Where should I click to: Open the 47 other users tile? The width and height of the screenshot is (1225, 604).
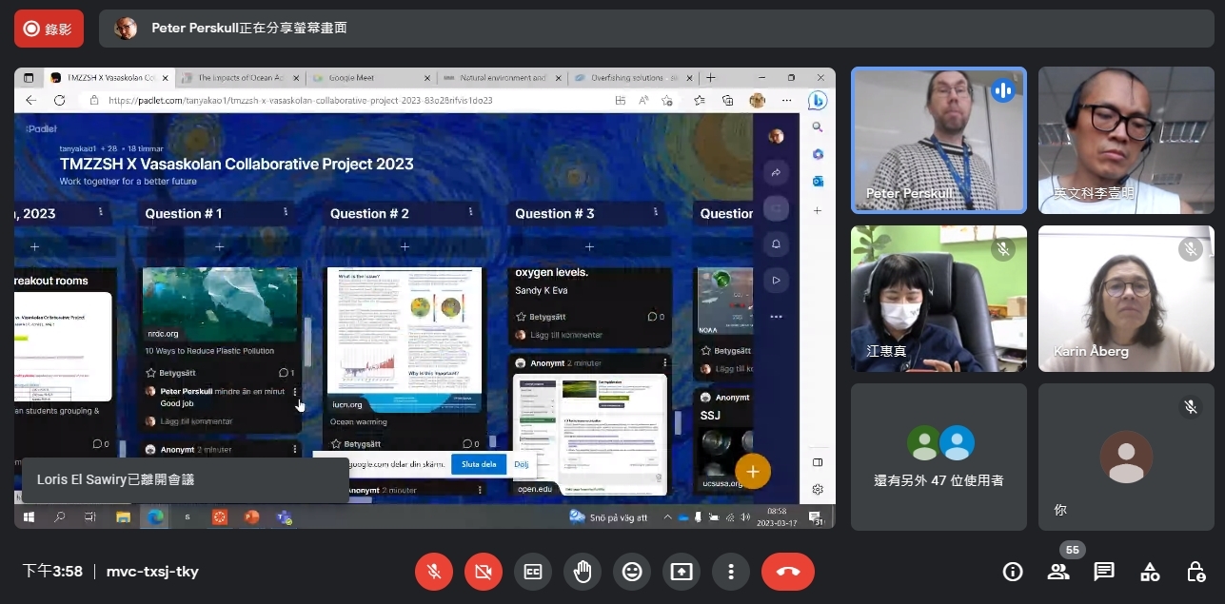(938, 457)
